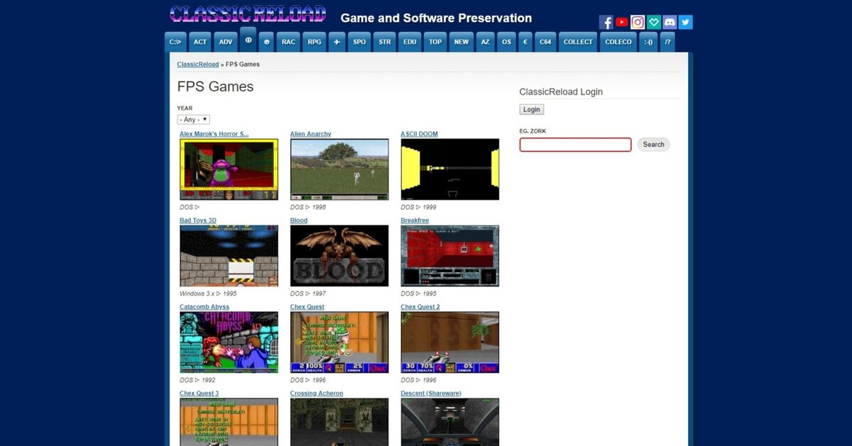Click the Breakfree red room thumbnail

450,256
